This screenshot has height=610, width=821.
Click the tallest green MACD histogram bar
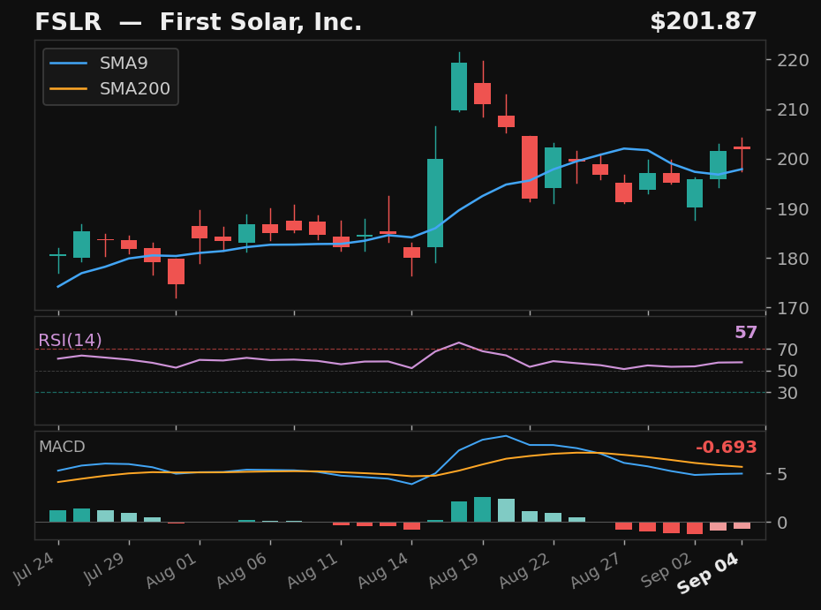click(x=482, y=509)
